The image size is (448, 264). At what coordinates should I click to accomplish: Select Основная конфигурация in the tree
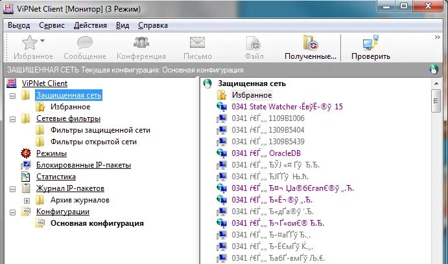pos(97,223)
